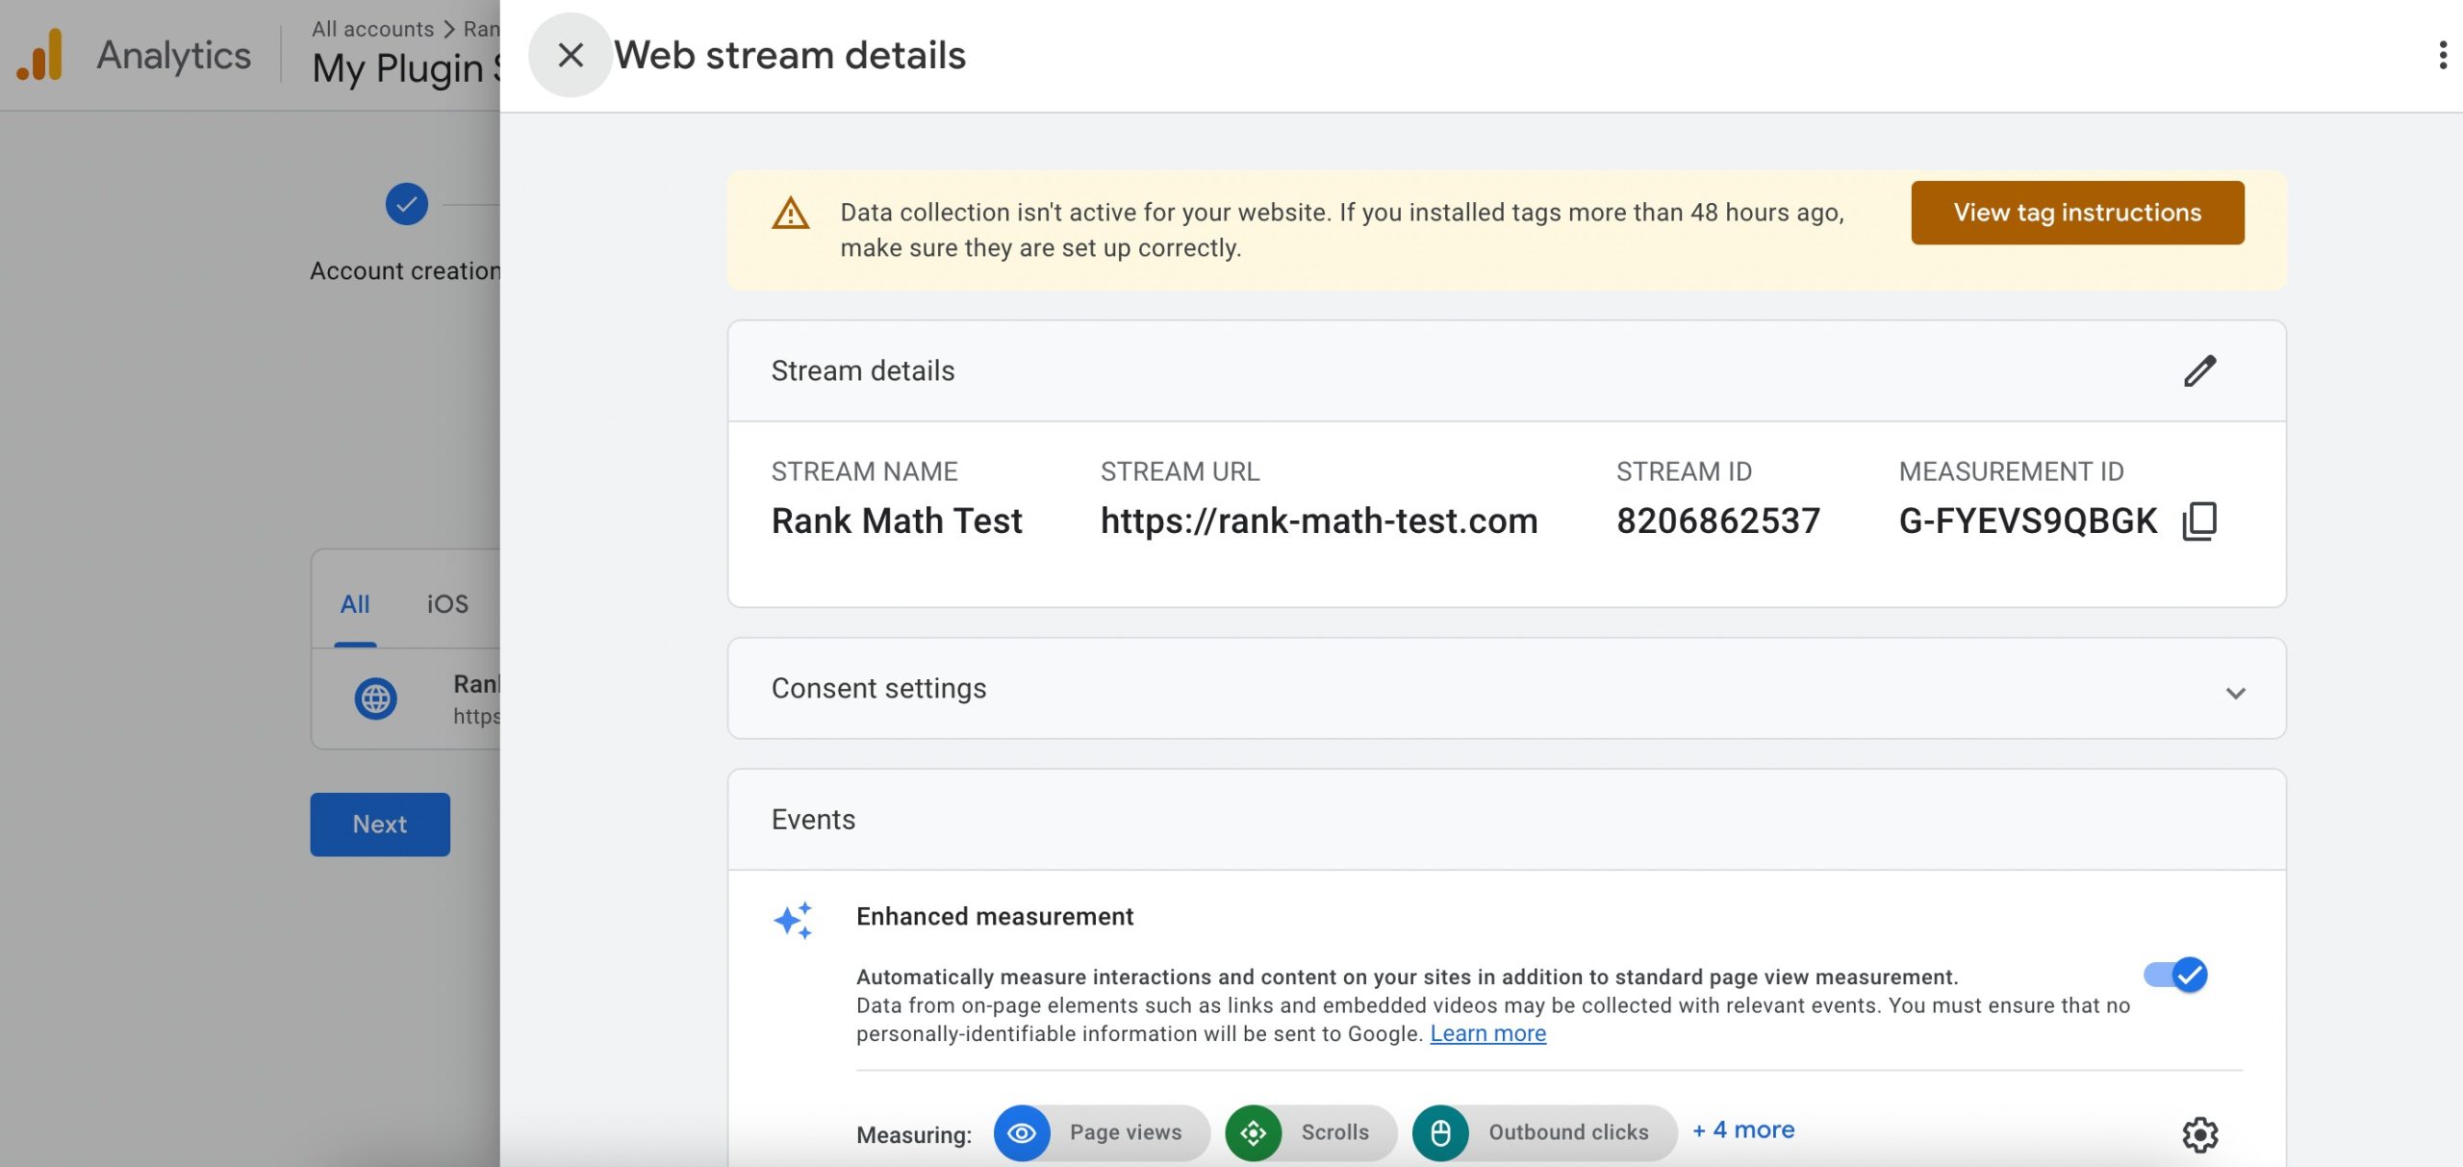Open the Learn more link
The width and height of the screenshot is (2463, 1167).
(x=1487, y=1033)
